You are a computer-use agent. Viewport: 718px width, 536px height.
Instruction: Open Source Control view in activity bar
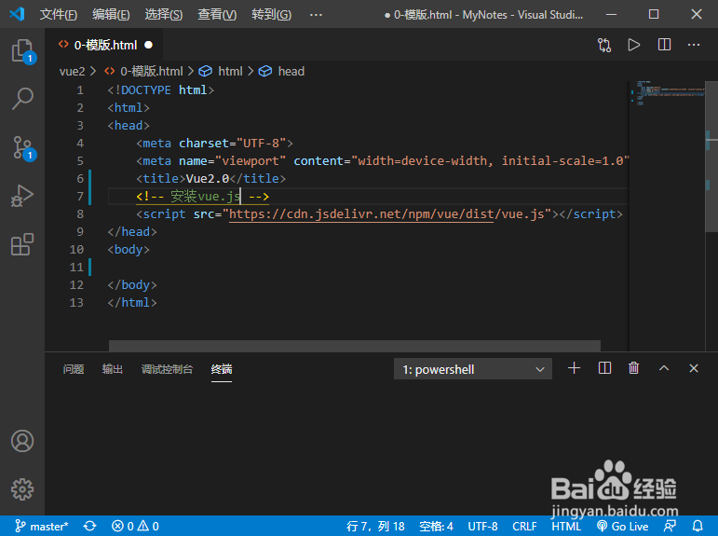coord(22,147)
